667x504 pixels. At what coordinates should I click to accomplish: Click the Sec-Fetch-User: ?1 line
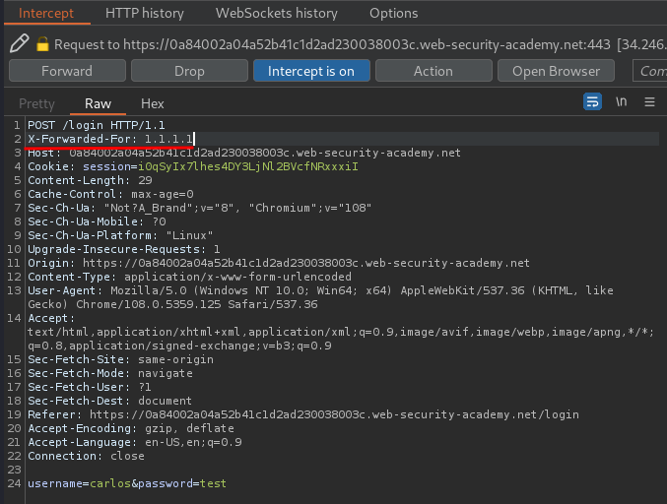[x=90, y=387]
